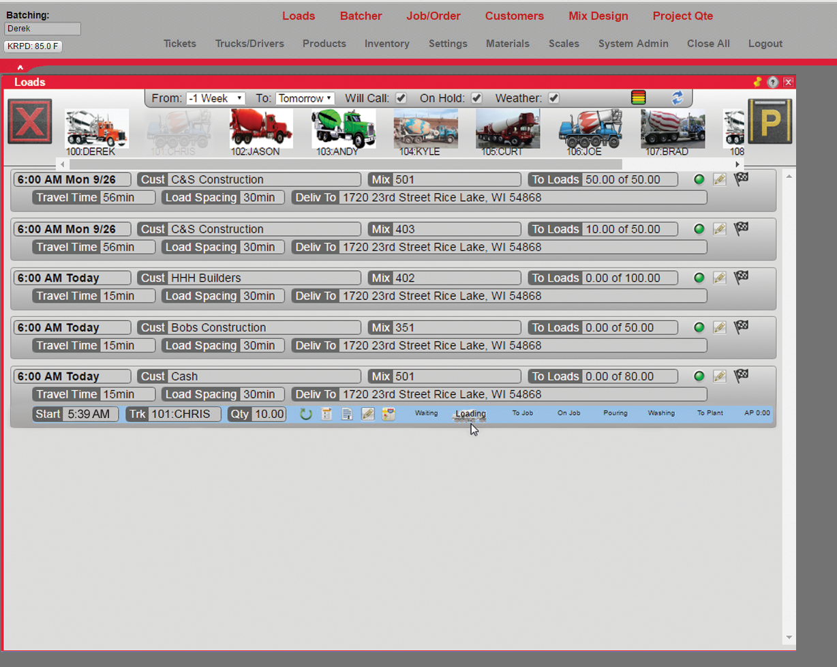Viewport: 837px width, 667px height.
Task: Edit C&S Construction Mix 403 order pencil
Action: pos(719,229)
